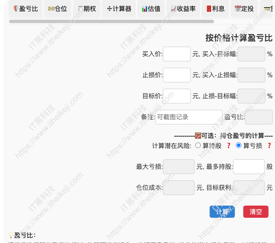
Task: Click the blue 计算 button
Action: (x=222, y=212)
